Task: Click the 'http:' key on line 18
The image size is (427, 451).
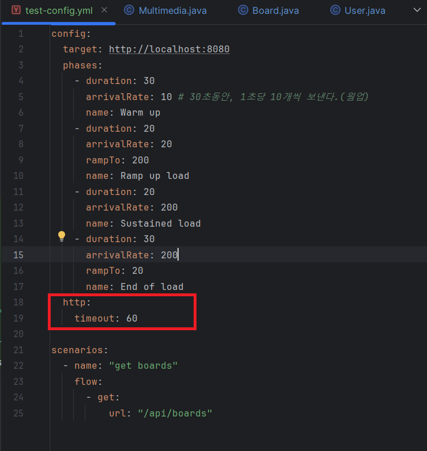Action: [x=77, y=303]
